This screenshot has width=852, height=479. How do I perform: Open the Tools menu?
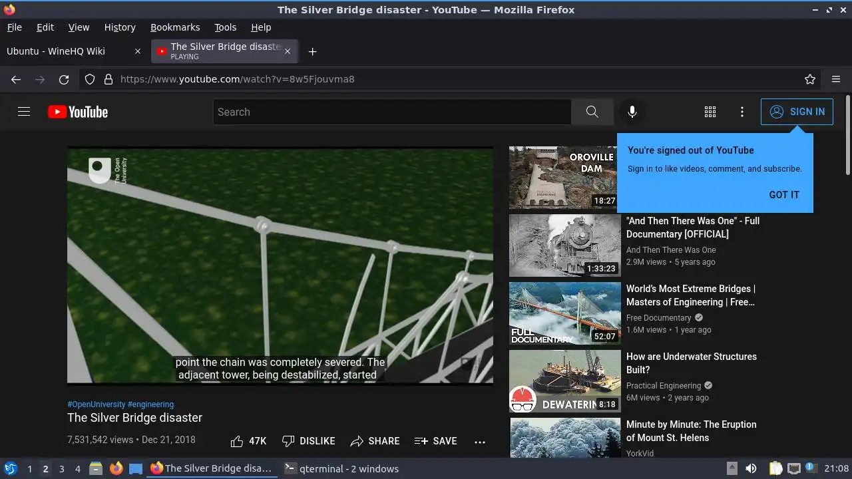(x=225, y=27)
